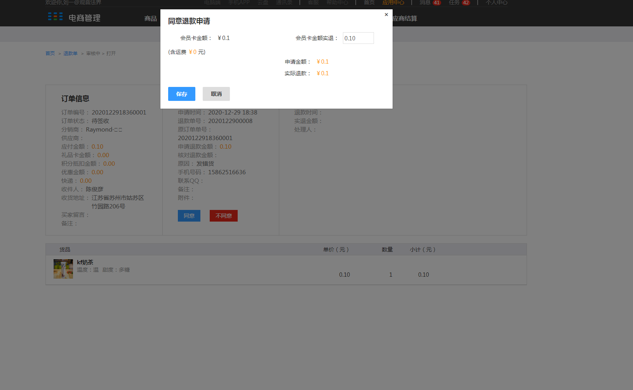Click the 会员卡金额 ¥0.1 value
This screenshot has width=633, height=390.
[223, 38]
